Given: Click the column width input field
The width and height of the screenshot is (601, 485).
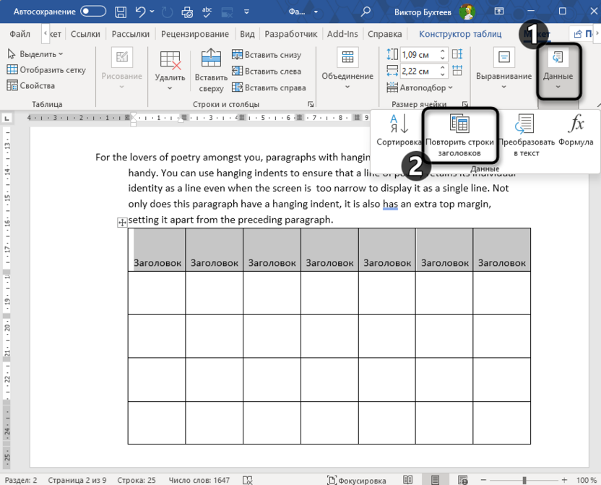Looking at the screenshot, I should [x=419, y=71].
